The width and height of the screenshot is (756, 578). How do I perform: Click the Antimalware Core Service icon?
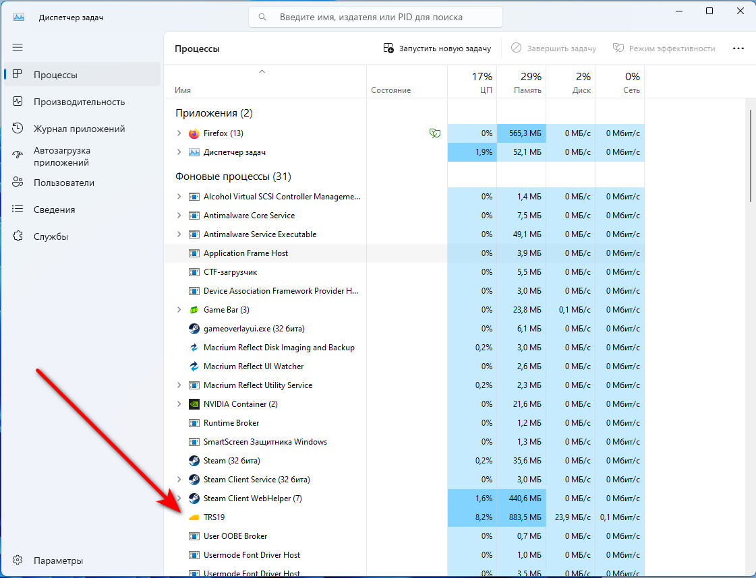tap(194, 216)
